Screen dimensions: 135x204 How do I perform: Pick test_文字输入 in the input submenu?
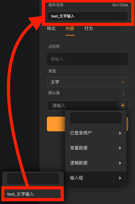[32, 194]
